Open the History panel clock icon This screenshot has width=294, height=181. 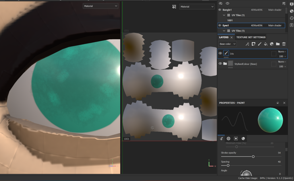(x=292, y=18)
